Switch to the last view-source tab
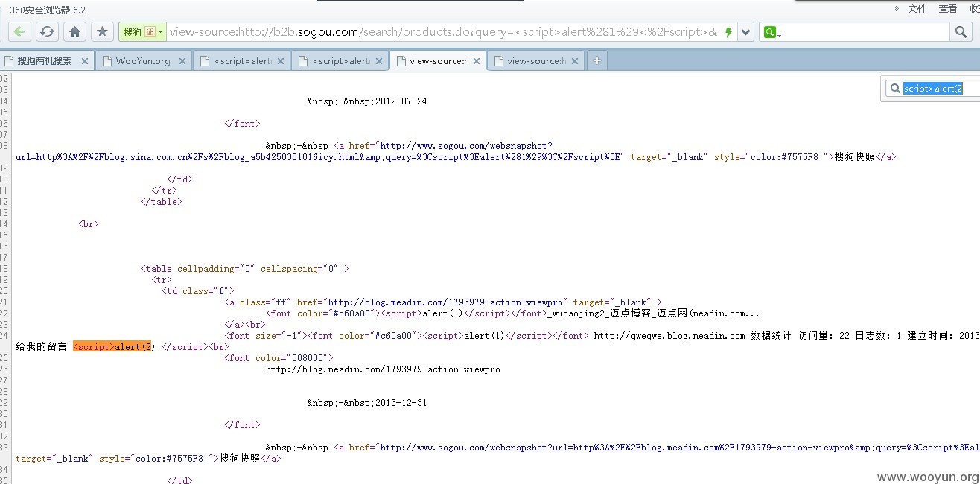 click(535, 61)
